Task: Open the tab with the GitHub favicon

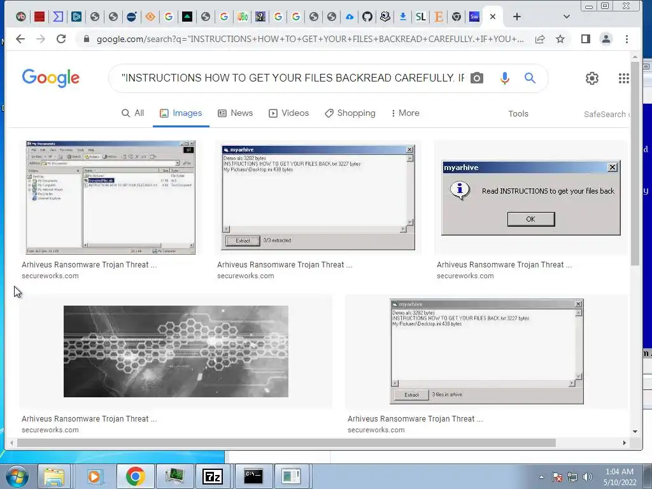Action: pyautogui.click(x=367, y=17)
